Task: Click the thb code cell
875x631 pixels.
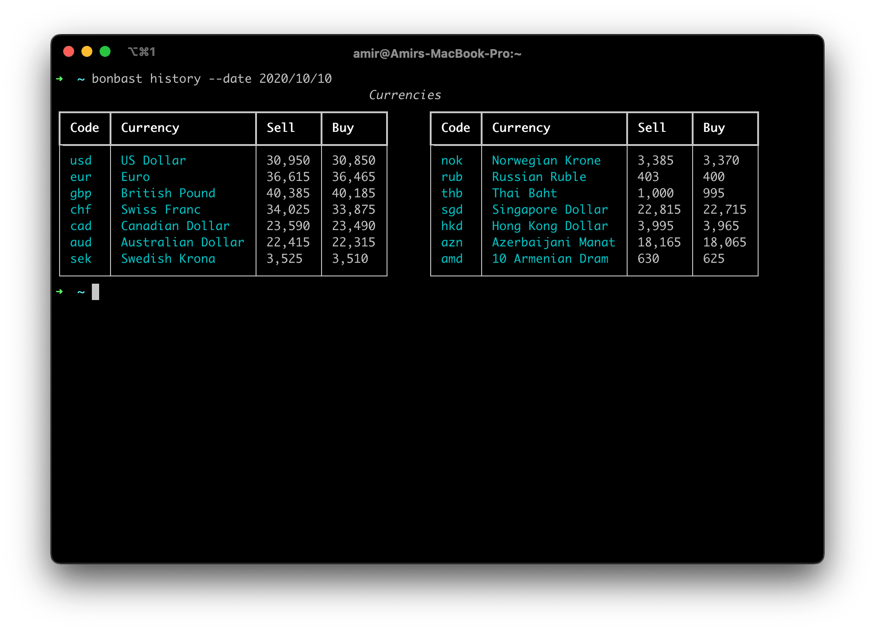Action: pos(452,193)
